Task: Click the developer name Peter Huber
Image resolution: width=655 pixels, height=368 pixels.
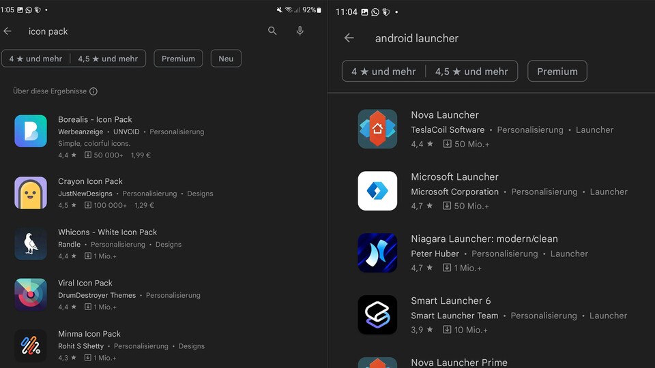Action: pyautogui.click(x=435, y=254)
